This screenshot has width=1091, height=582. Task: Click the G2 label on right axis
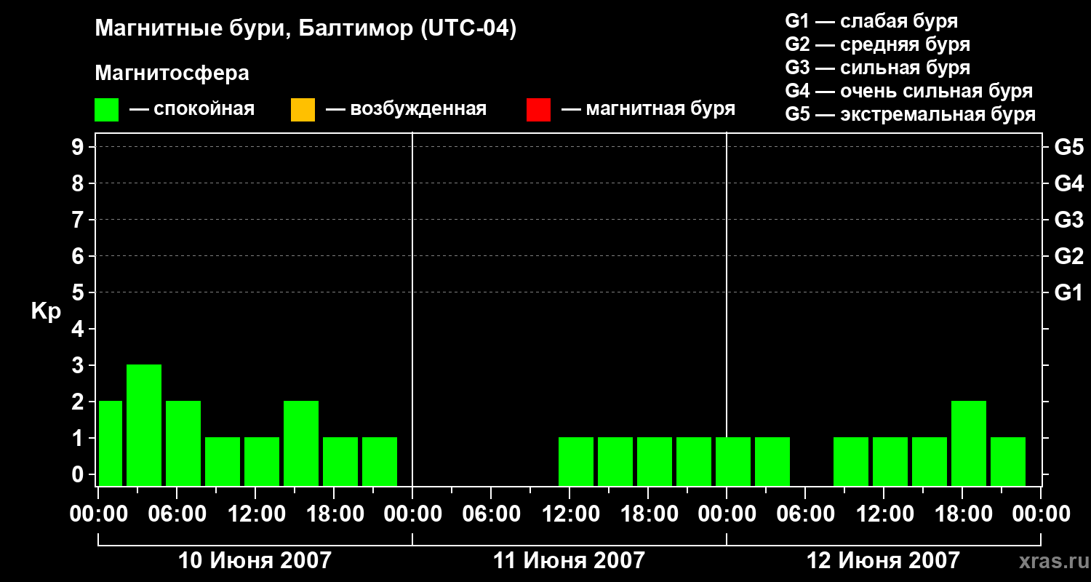click(x=1068, y=256)
